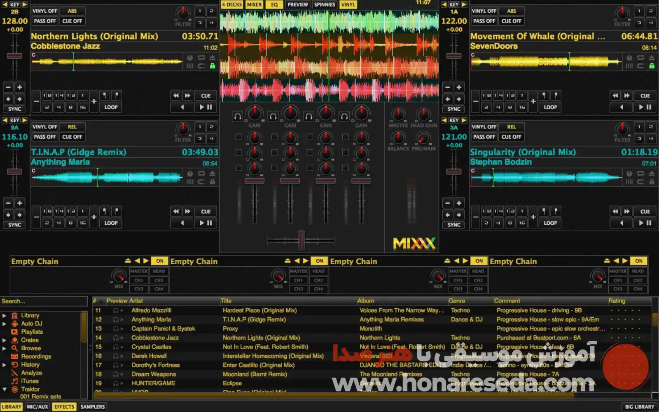
Task: Trigger hotcue 1 on Movement Of Whale deck
Action: pyautogui.click(x=639, y=11)
